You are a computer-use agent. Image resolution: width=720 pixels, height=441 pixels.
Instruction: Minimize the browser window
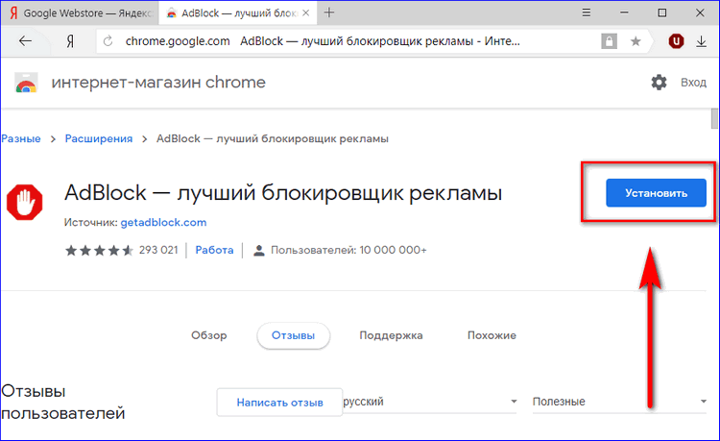pyautogui.click(x=624, y=12)
